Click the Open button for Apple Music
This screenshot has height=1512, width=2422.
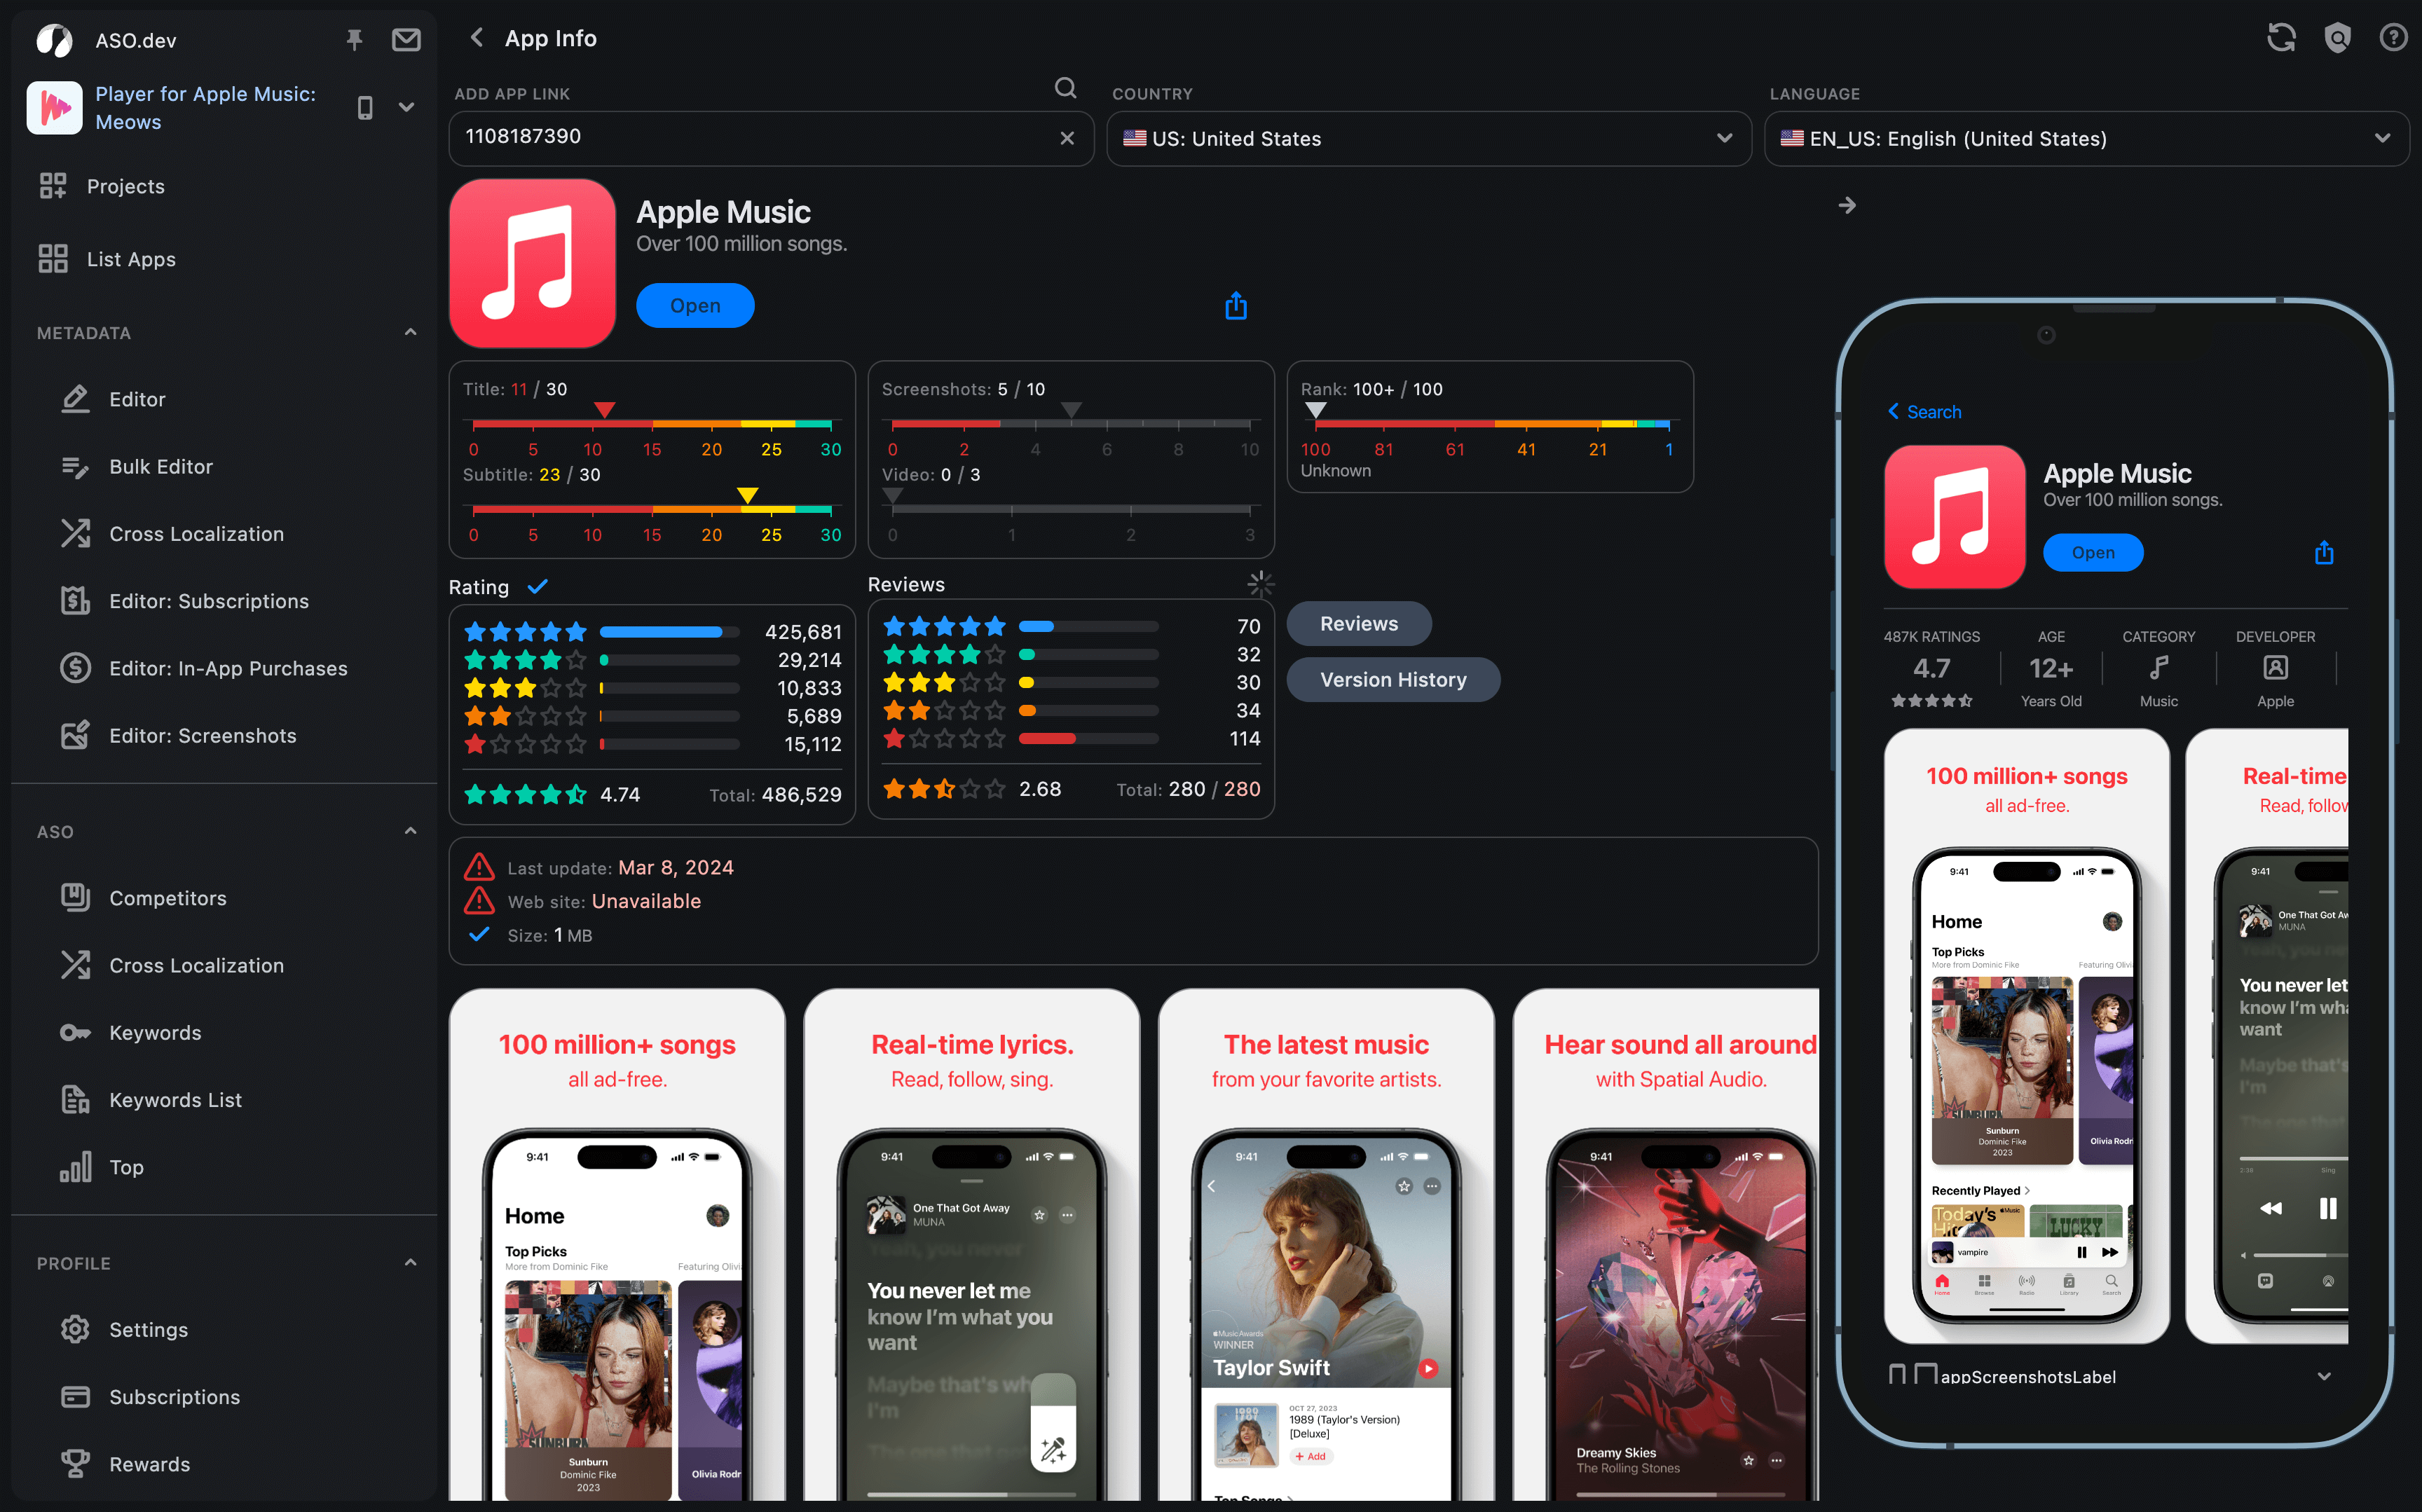[x=695, y=305]
